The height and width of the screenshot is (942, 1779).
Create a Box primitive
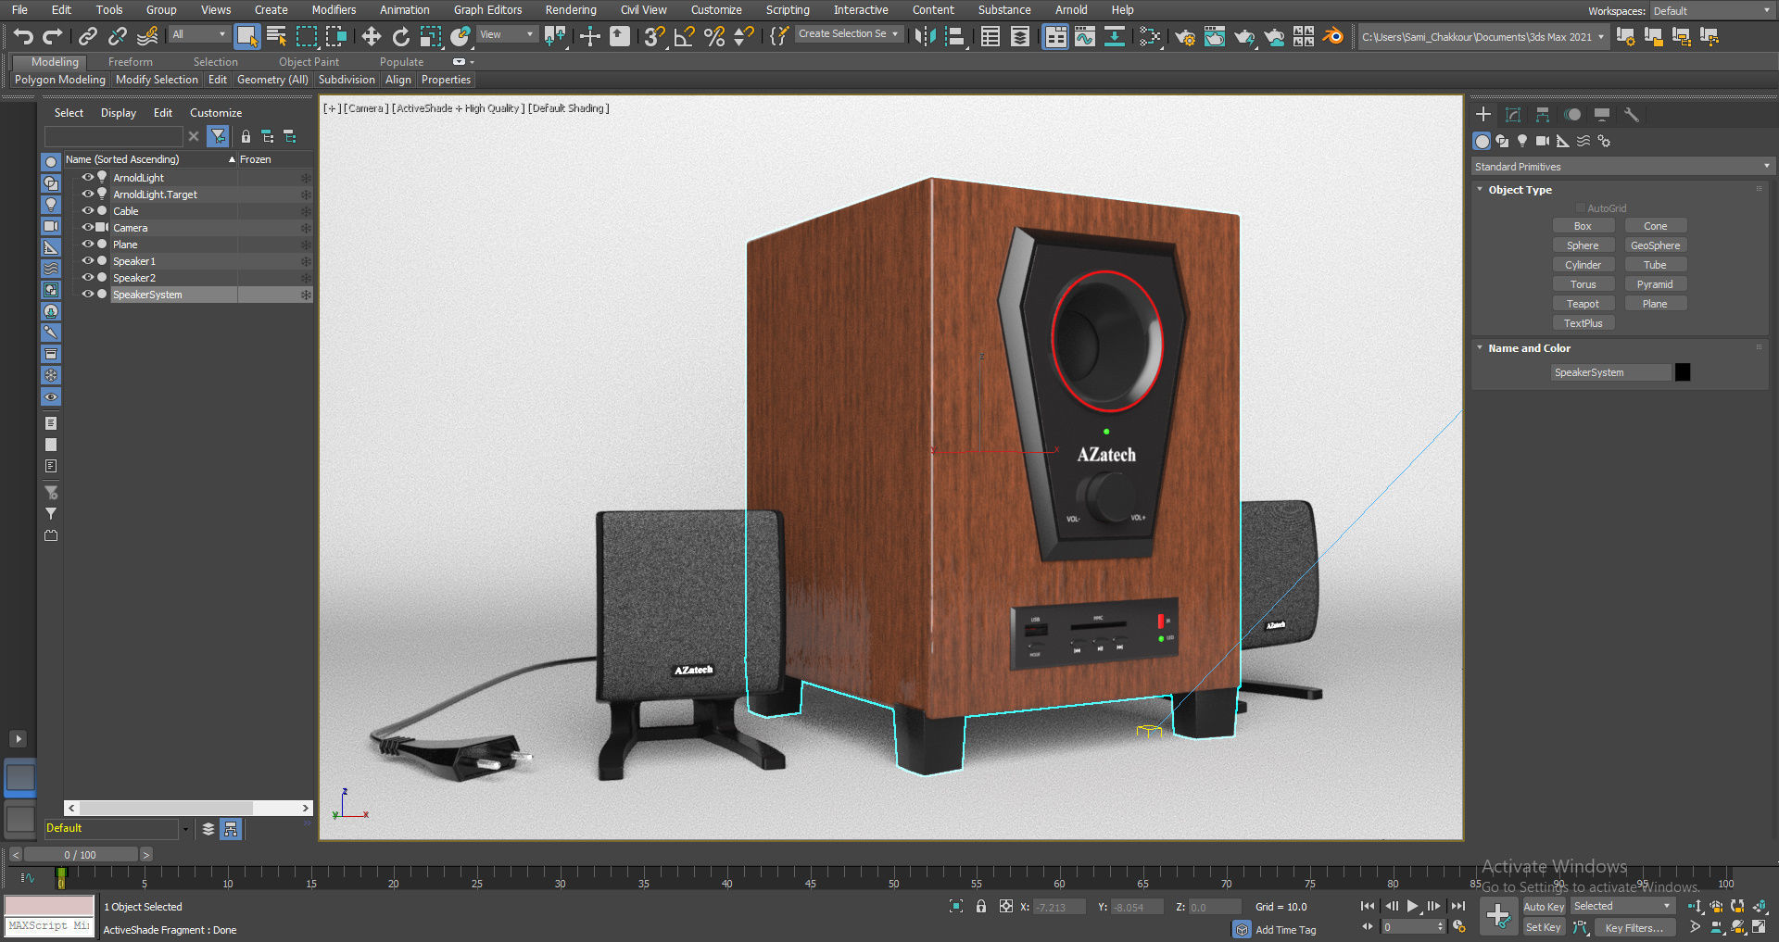tap(1583, 226)
